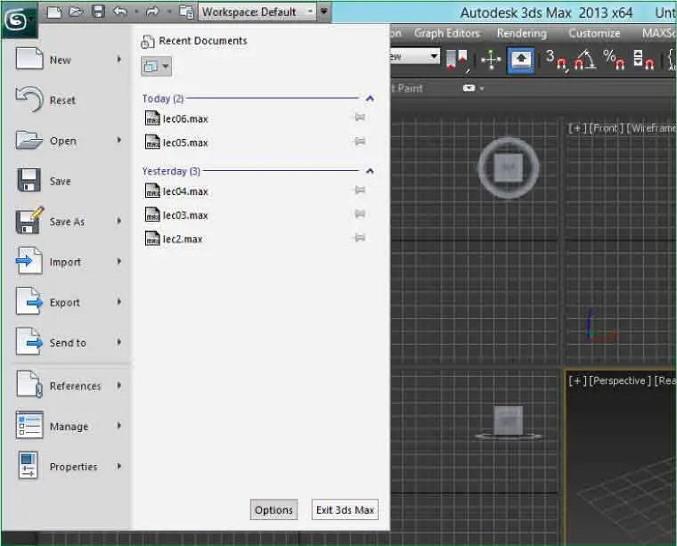
Task: Click [+] label in Front viewport
Action: pyautogui.click(x=577, y=128)
